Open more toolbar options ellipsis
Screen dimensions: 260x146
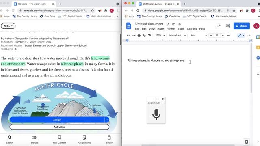pyautogui.click(x=228, y=35)
